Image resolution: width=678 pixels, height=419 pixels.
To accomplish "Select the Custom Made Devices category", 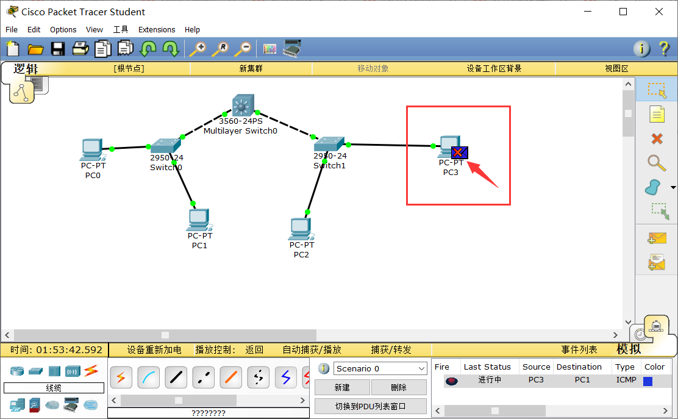I will (71, 405).
